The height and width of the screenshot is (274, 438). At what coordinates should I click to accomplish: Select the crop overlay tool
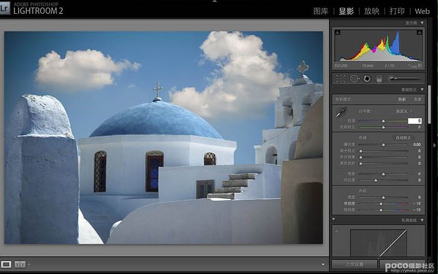pos(341,78)
